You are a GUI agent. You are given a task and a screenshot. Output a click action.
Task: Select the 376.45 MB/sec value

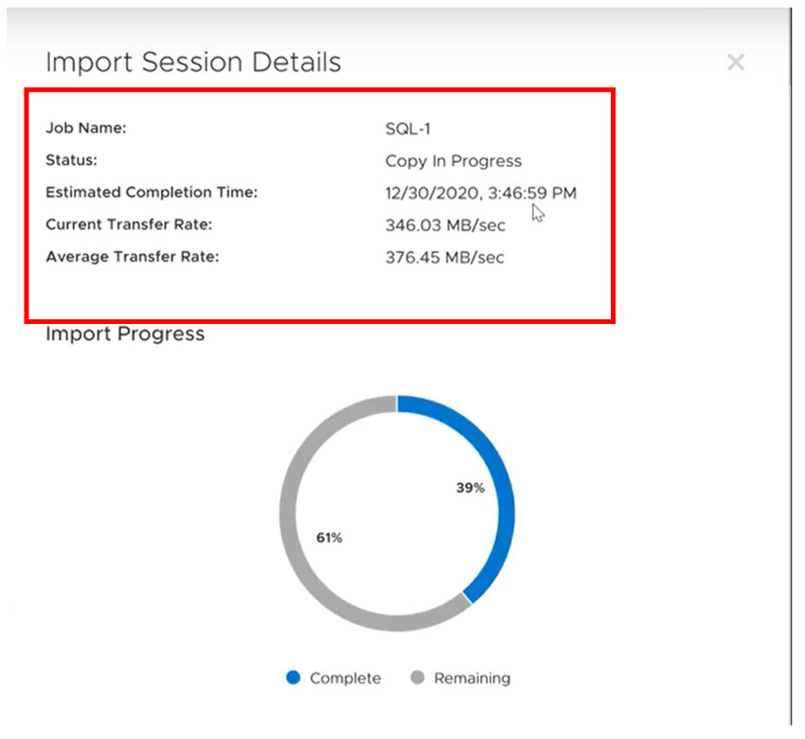pyautogui.click(x=444, y=258)
